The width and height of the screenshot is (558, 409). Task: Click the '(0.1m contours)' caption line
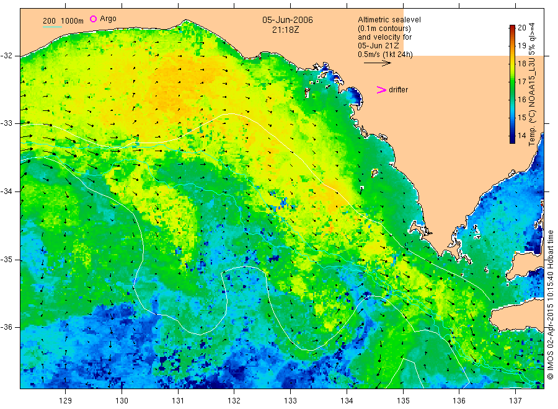(384, 29)
